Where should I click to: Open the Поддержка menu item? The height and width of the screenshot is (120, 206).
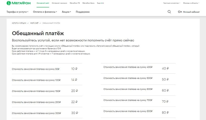click(x=83, y=12)
